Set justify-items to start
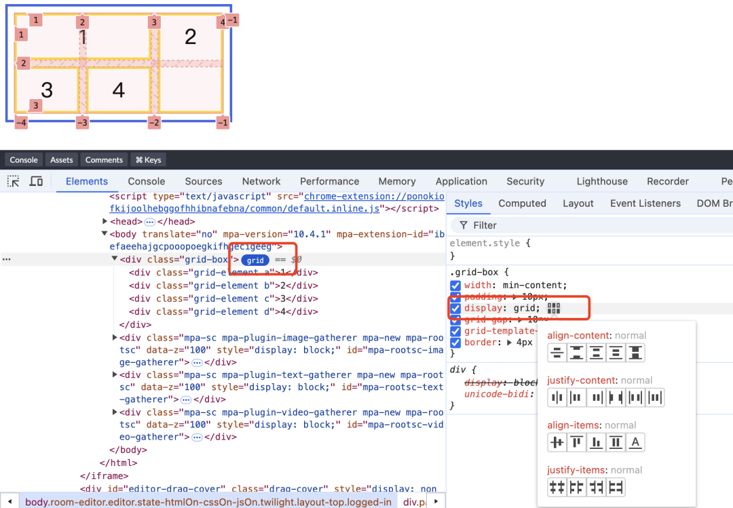 click(576, 488)
